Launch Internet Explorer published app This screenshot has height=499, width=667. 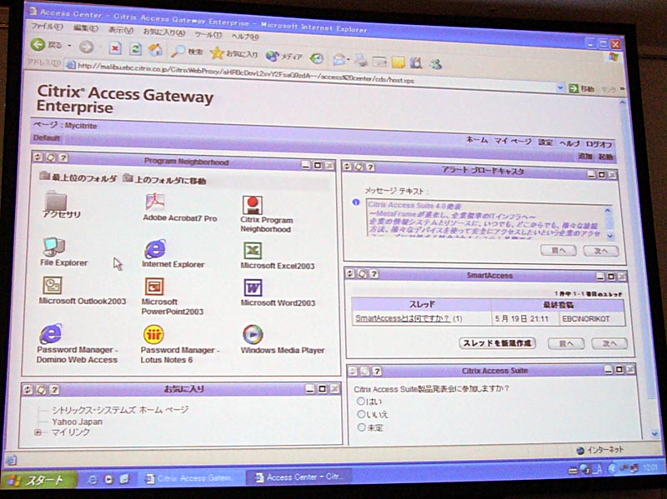[x=155, y=248]
